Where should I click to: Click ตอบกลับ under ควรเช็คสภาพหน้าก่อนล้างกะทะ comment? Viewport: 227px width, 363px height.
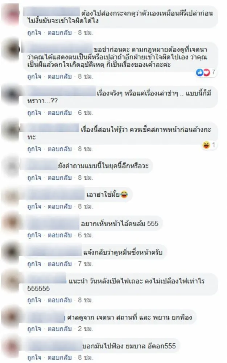tap(59, 149)
